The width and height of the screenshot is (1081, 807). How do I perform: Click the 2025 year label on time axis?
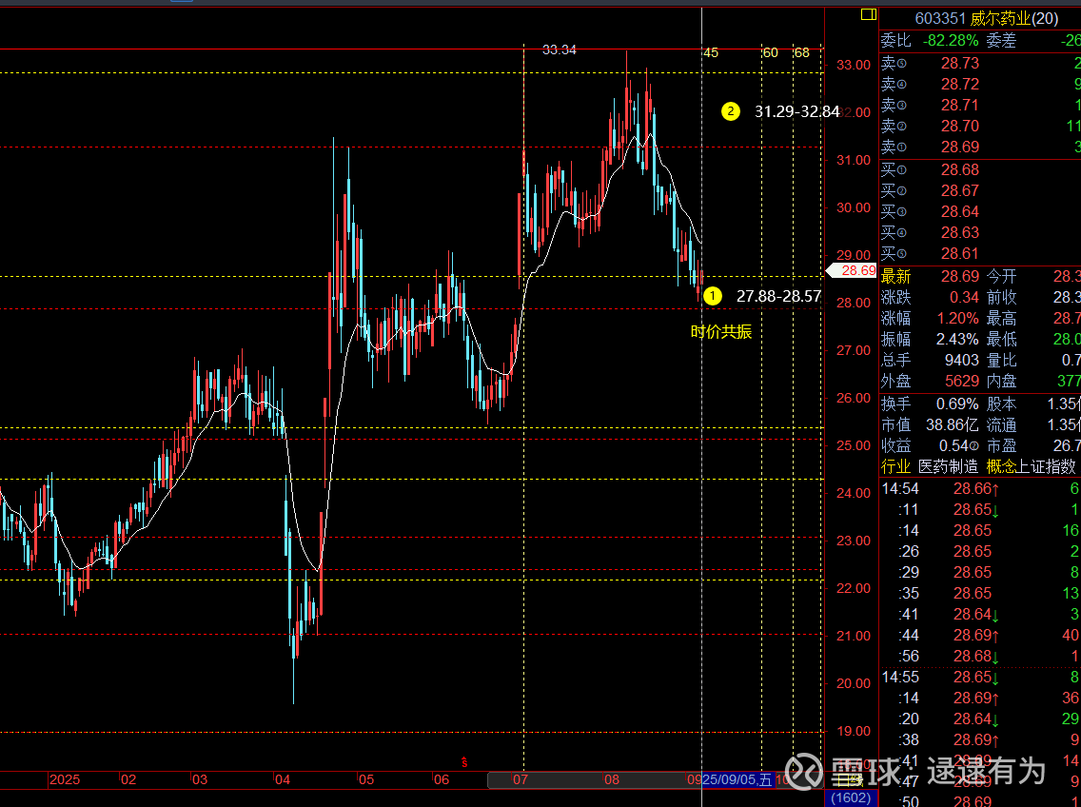click(65, 780)
